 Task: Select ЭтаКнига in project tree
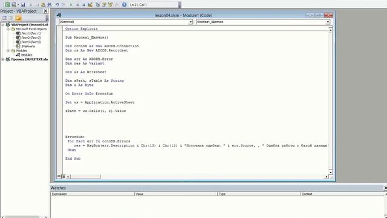pyautogui.click(x=28, y=46)
